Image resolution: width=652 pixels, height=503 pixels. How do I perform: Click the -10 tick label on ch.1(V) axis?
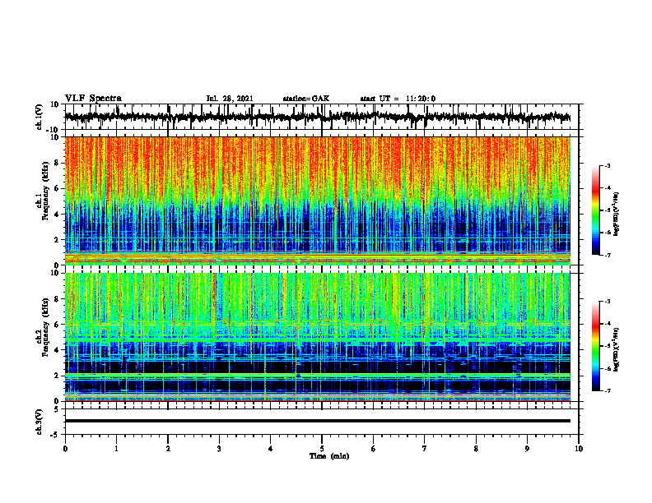[54, 130]
